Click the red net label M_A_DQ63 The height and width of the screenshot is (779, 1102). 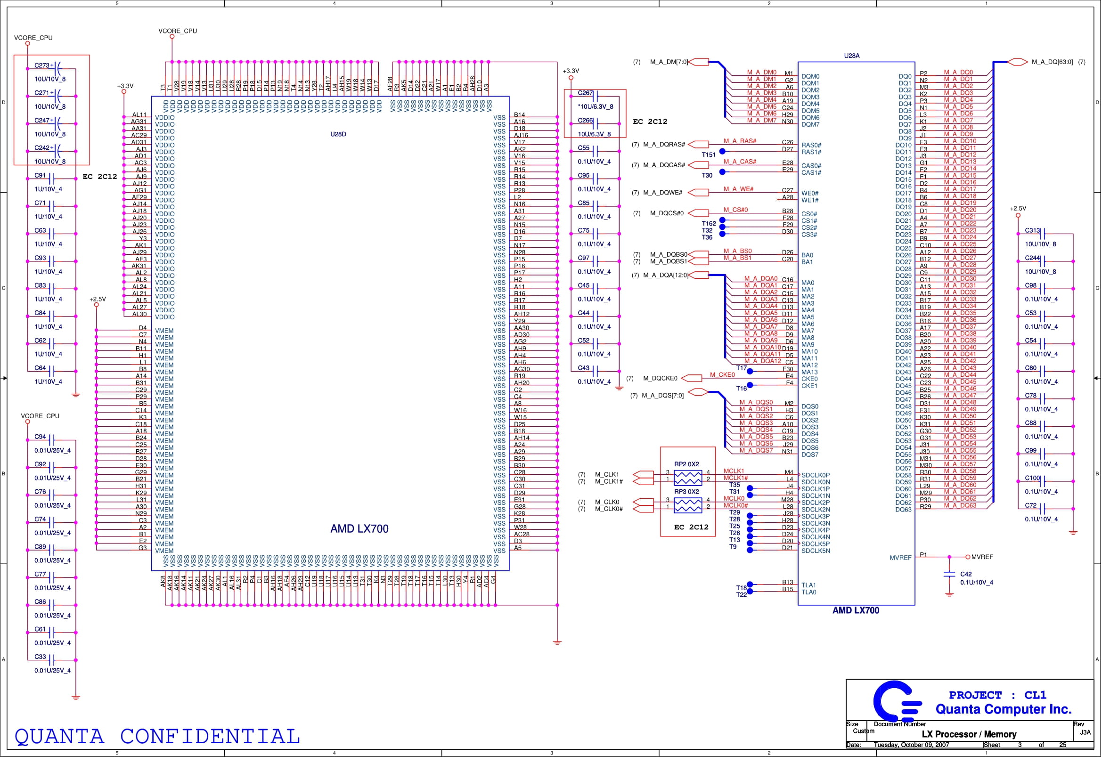point(960,505)
